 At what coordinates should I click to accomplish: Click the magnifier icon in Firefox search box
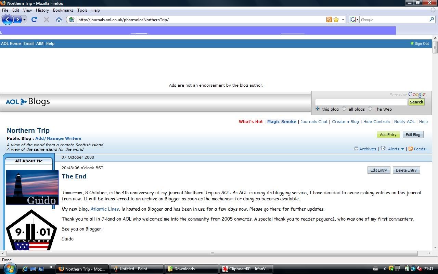pos(431,20)
